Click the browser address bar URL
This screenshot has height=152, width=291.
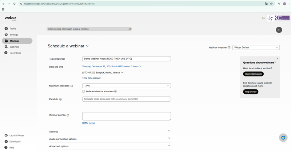click(59, 4)
